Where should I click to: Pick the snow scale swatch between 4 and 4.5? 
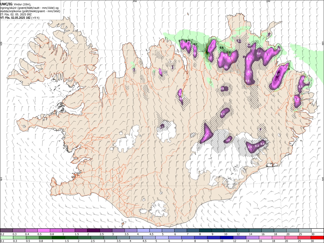coord(143,230)
